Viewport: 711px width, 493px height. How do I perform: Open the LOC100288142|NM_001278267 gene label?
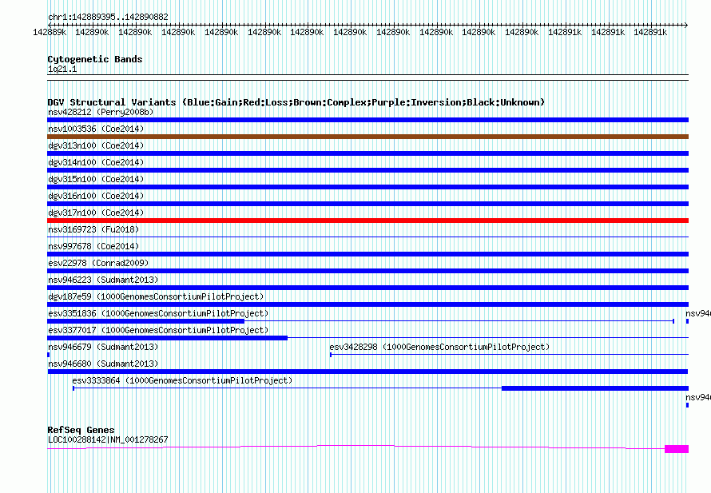[108, 439]
